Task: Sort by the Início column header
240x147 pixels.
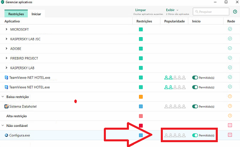Action: (196, 21)
